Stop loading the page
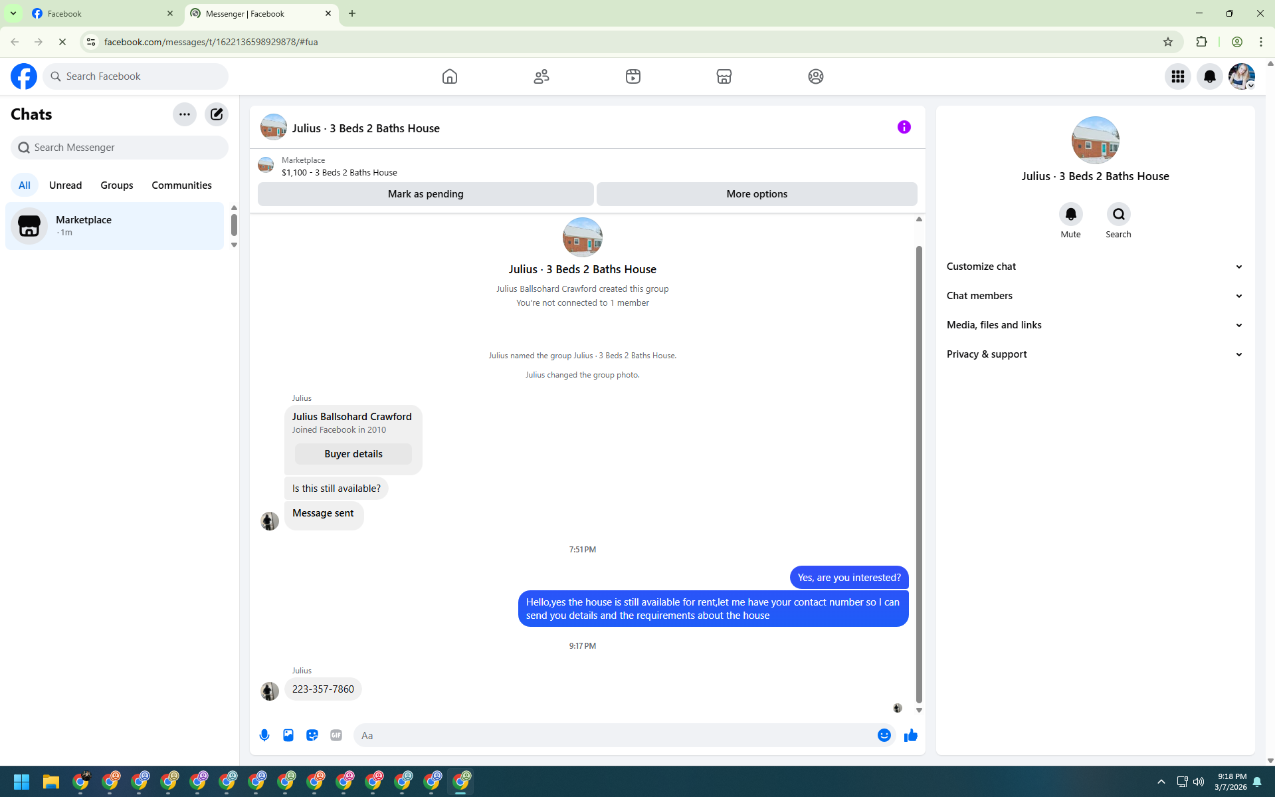Image resolution: width=1275 pixels, height=797 pixels. pyautogui.click(x=62, y=42)
